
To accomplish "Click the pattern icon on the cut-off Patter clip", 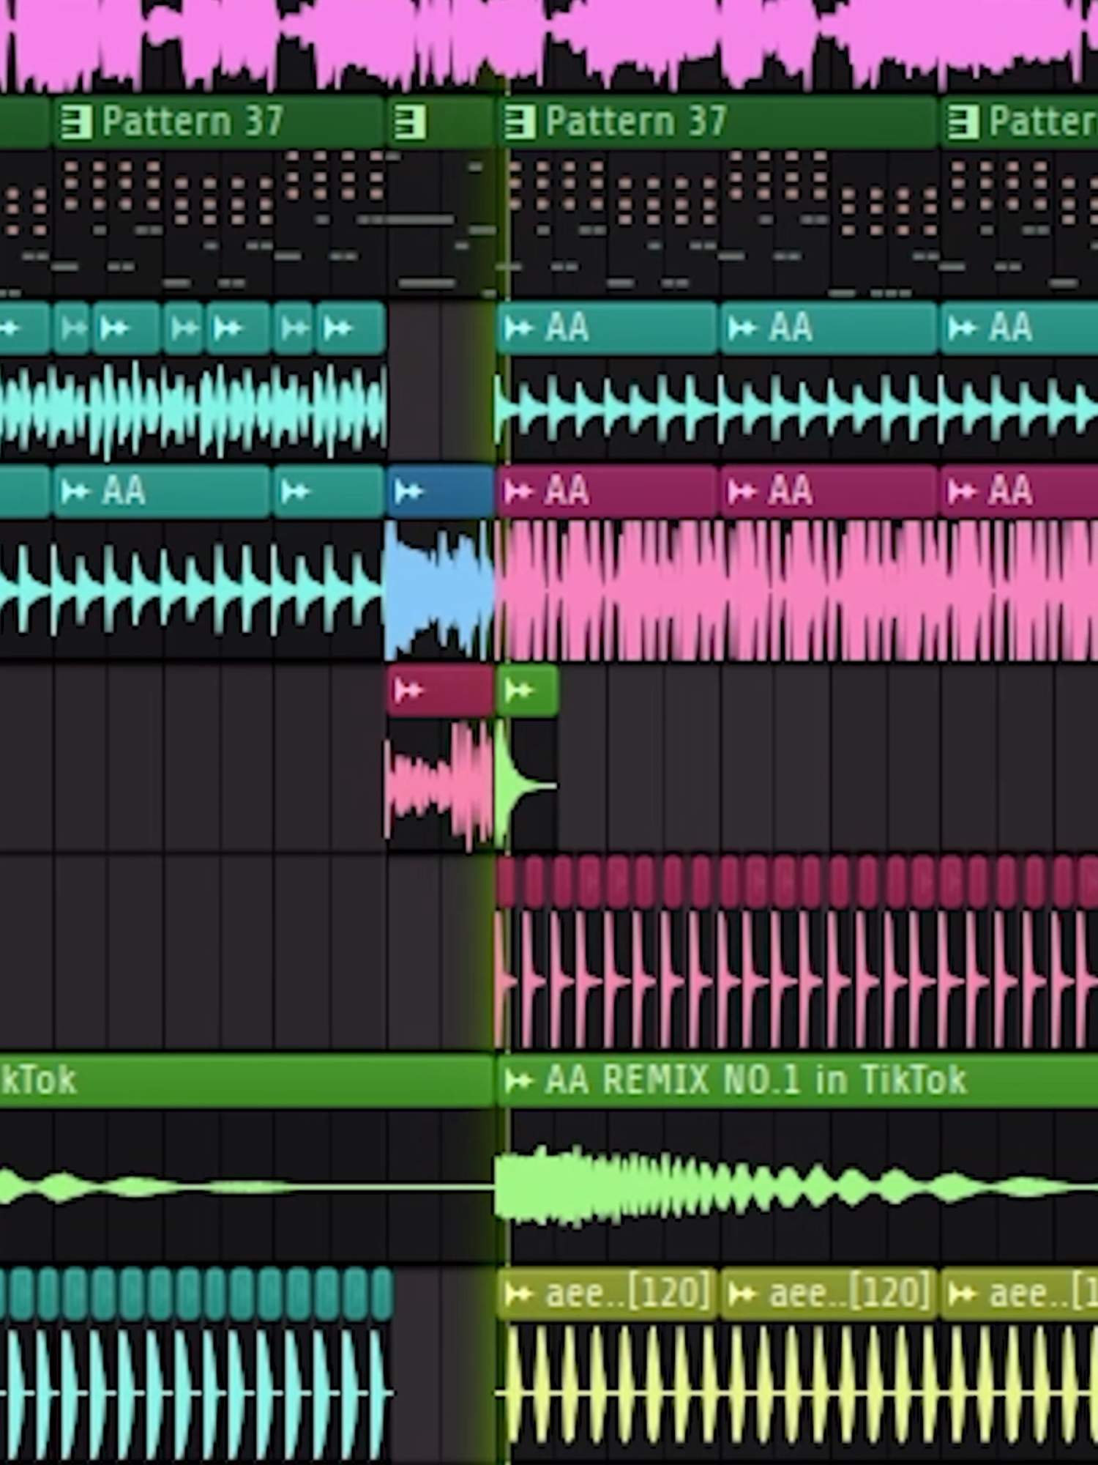I will tap(963, 121).
